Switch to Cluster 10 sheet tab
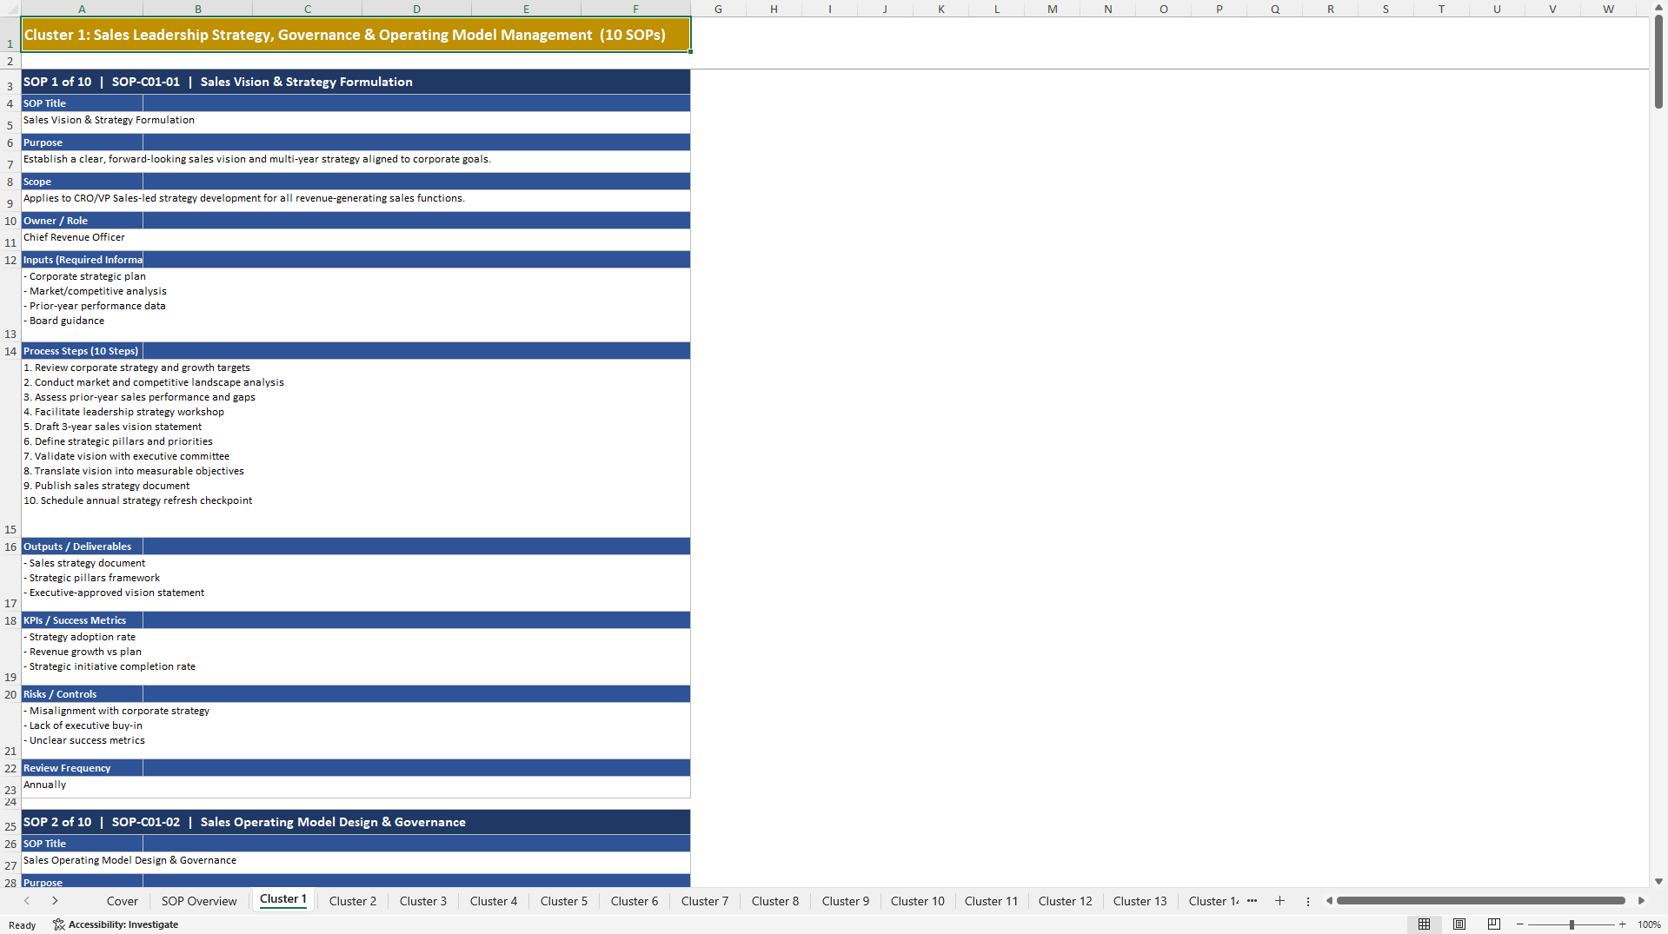This screenshot has width=1668, height=934. click(x=918, y=901)
